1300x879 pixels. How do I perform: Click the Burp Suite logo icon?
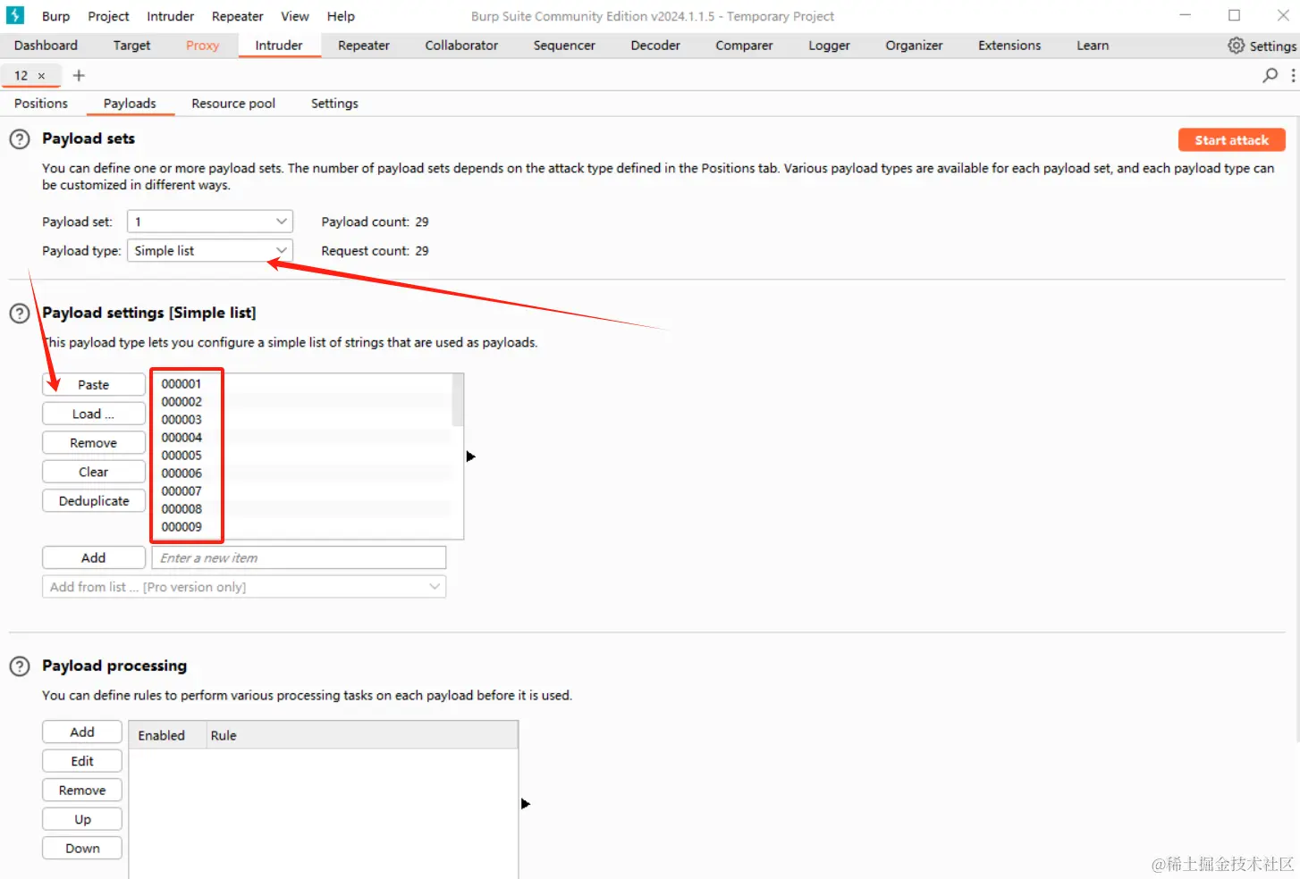15,15
